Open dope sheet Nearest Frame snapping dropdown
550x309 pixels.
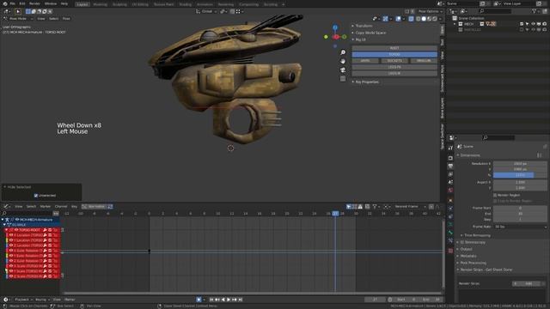(x=410, y=207)
